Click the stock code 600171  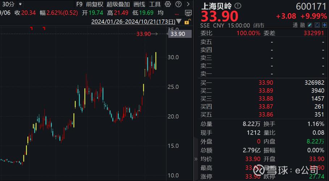click(x=311, y=7)
